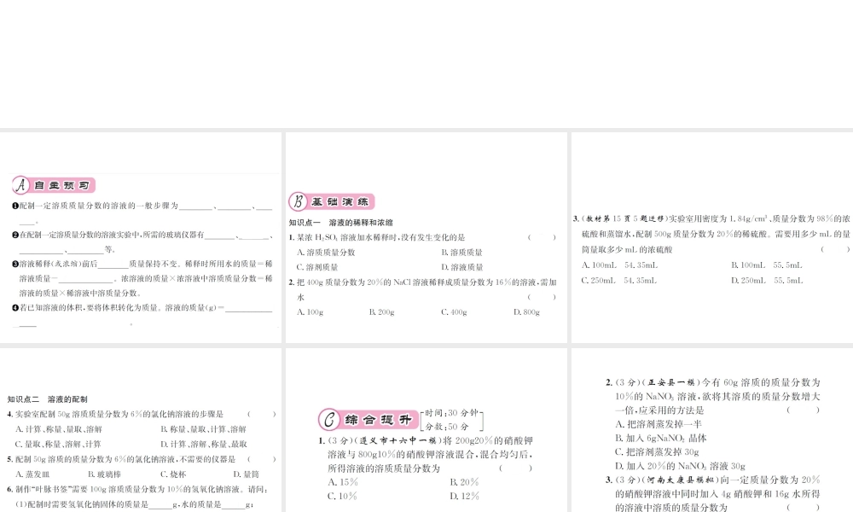Choose option A. 计算、称量、量取、溶解
This screenshot has height=512, width=853.
click(59, 429)
